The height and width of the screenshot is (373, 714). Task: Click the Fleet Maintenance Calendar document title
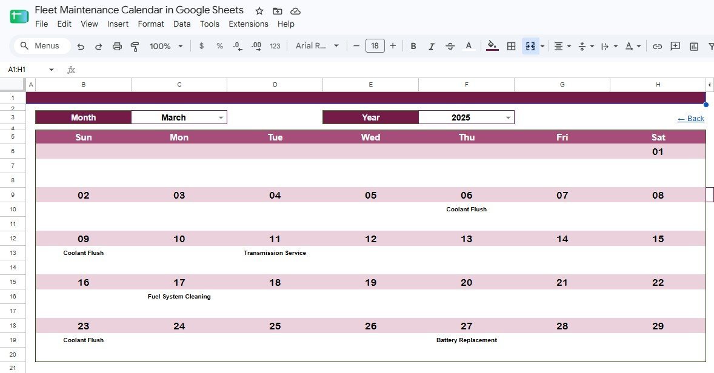[139, 10]
